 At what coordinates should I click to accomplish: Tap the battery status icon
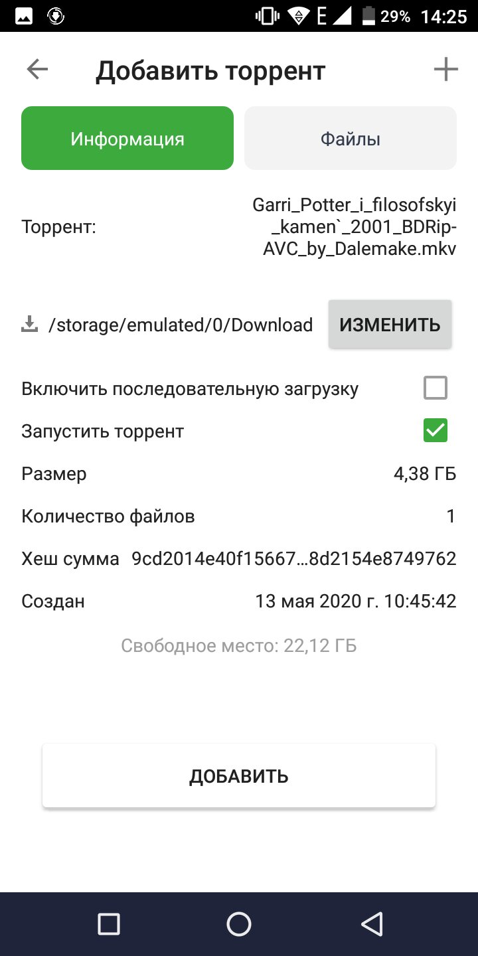pyautogui.click(x=368, y=17)
